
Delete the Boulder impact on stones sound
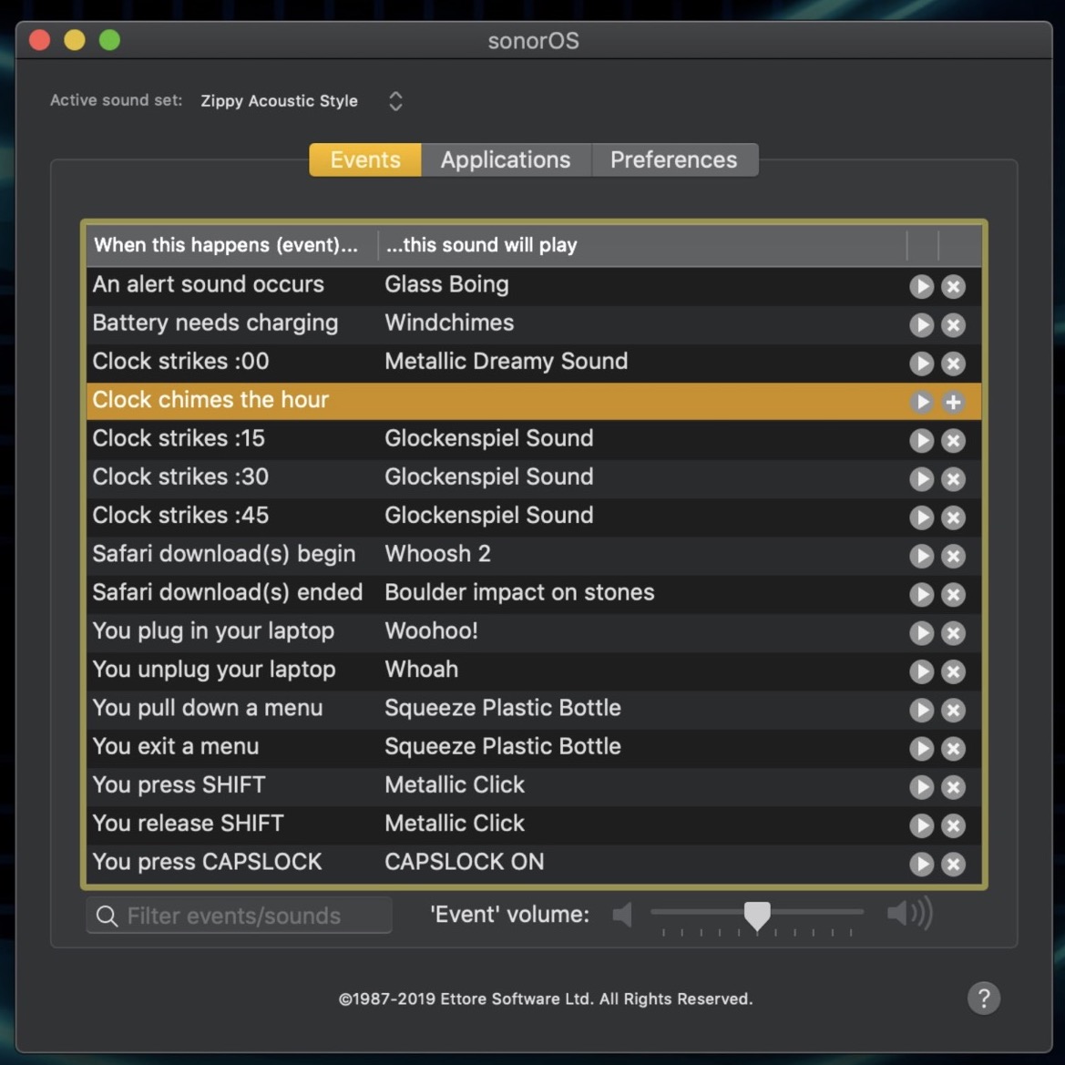tap(953, 594)
